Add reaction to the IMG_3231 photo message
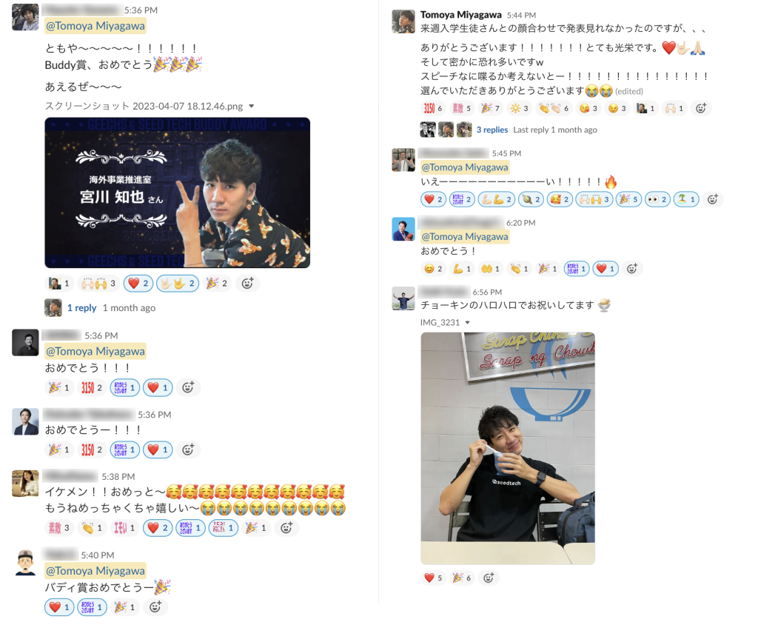 [489, 578]
